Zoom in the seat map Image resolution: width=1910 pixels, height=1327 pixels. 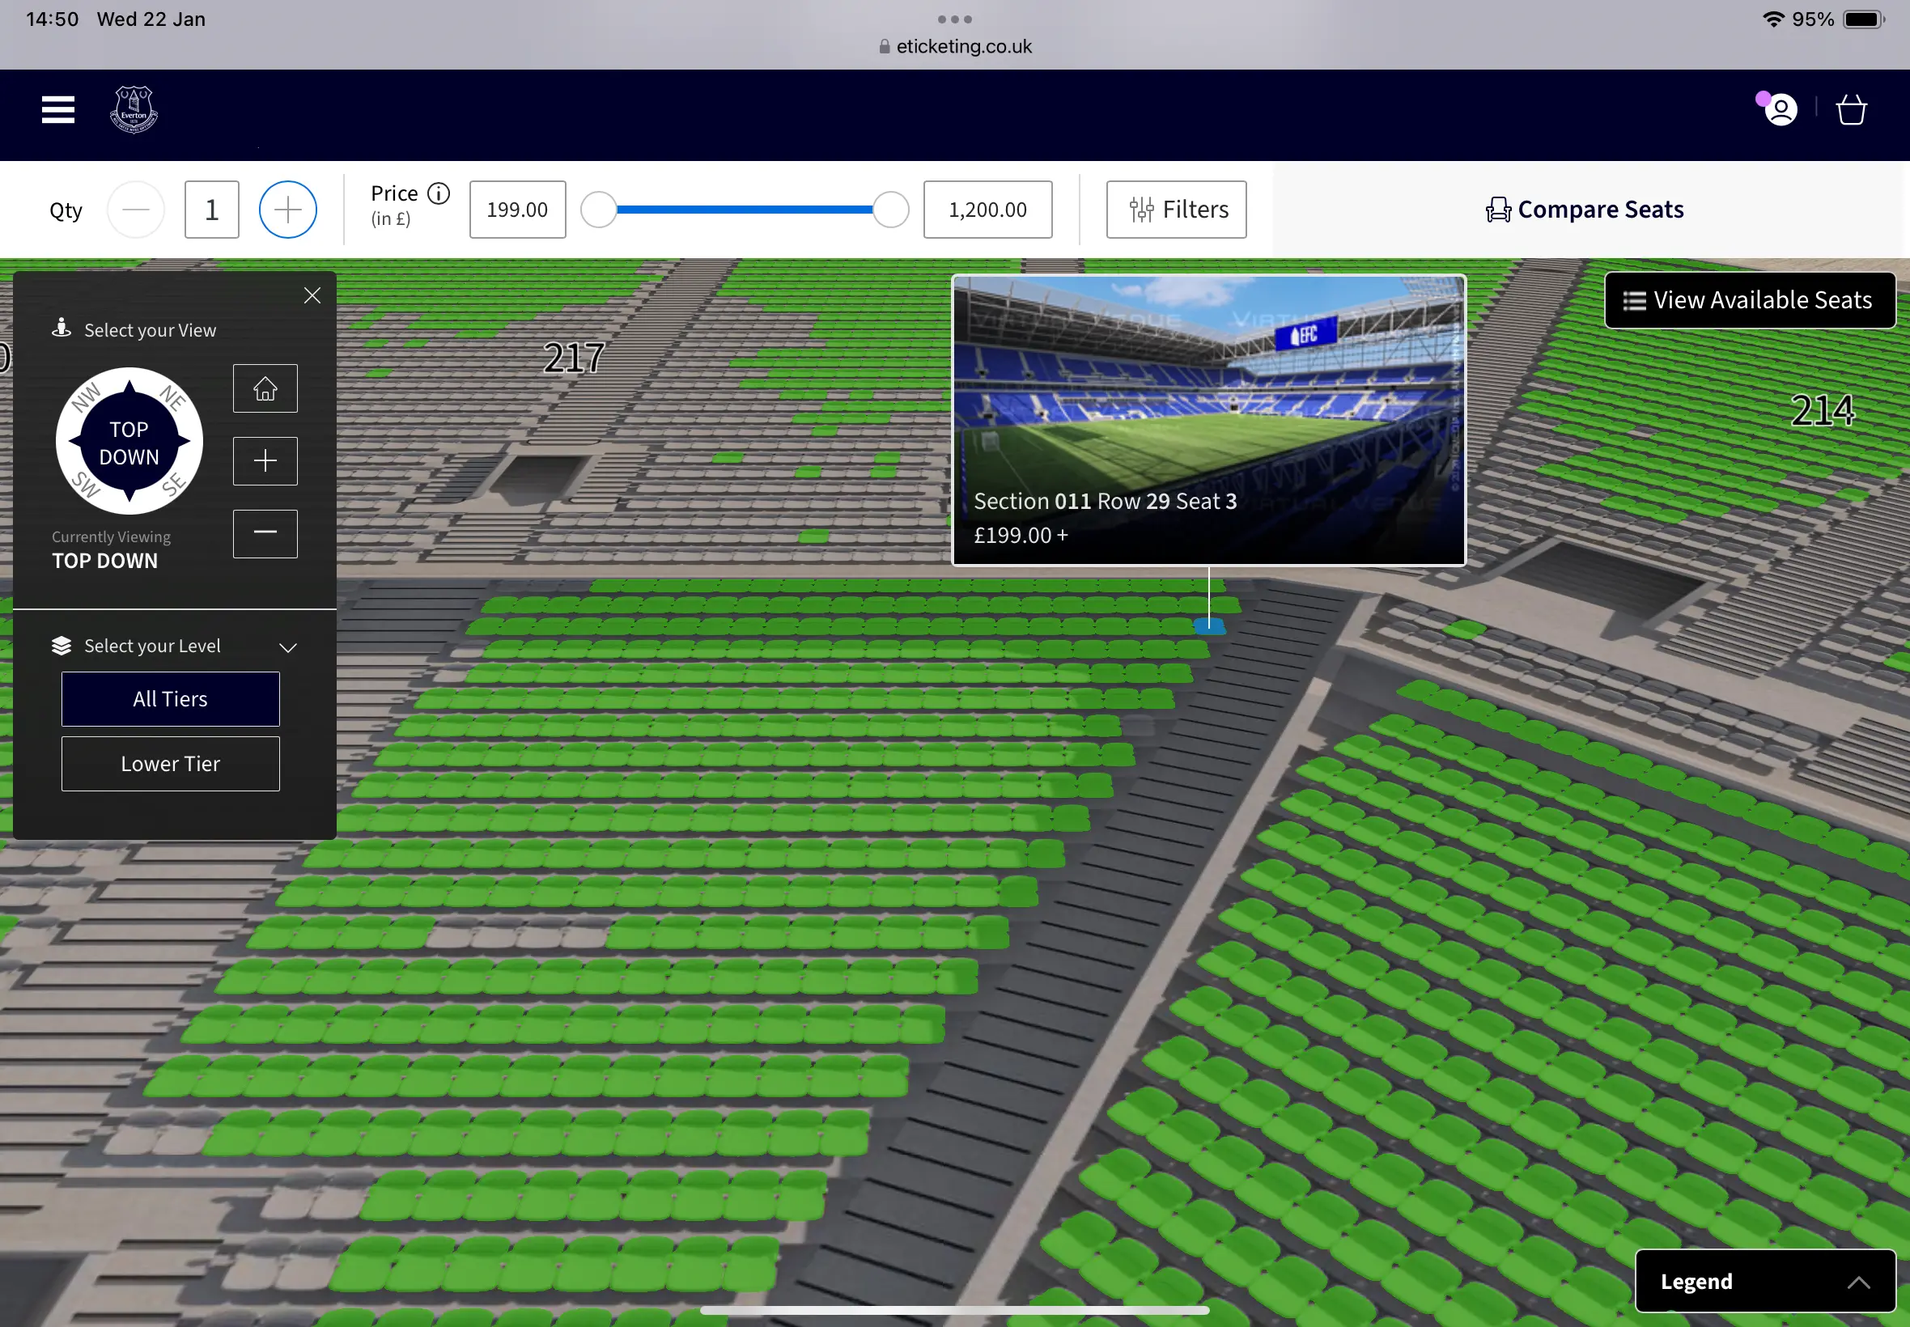(x=265, y=460)
